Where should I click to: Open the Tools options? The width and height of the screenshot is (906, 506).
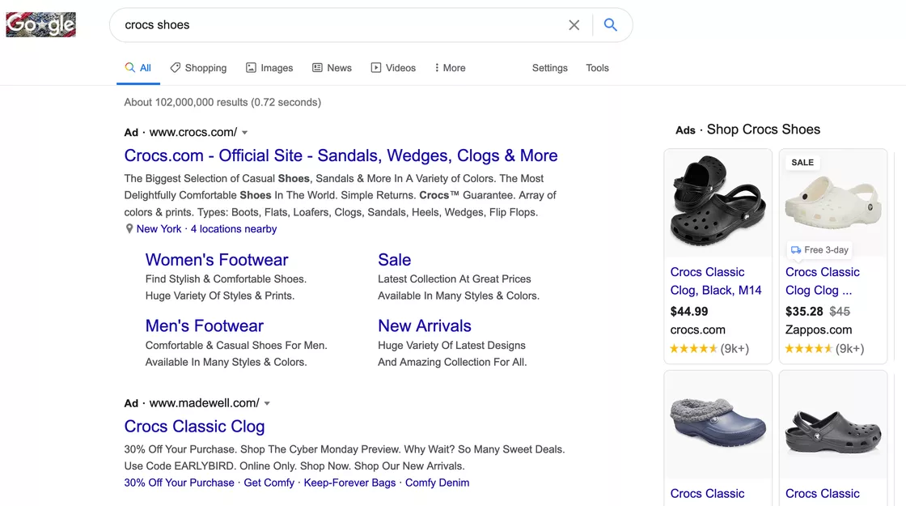click(x=597, y=68)
